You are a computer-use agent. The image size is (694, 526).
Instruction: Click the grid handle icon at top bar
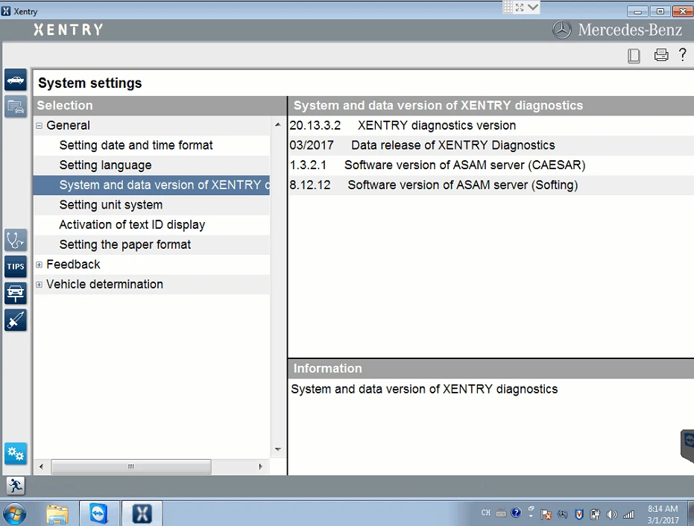508,7
